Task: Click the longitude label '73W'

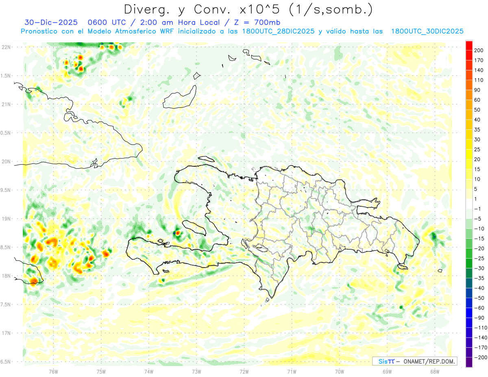Action: [196, 372]
